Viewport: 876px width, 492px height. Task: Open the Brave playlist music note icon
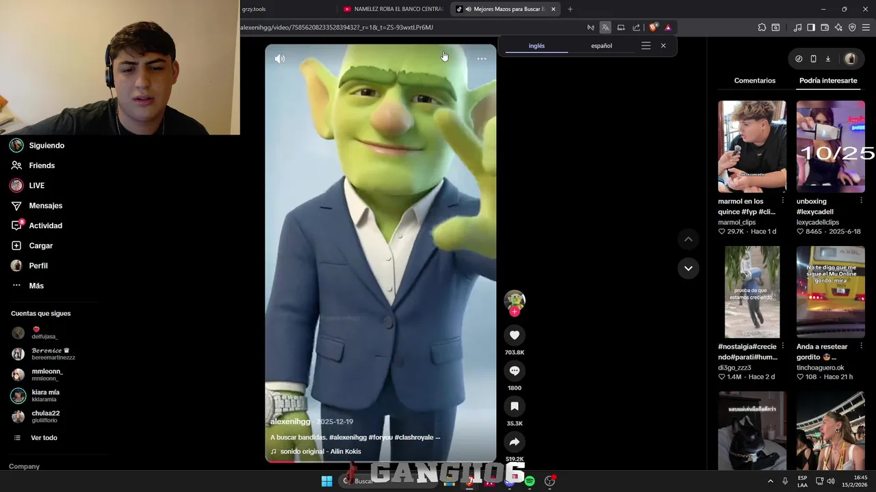[x=797, y=27]
